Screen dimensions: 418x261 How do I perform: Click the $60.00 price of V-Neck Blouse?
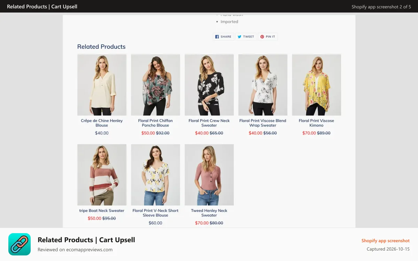point(155,223)
